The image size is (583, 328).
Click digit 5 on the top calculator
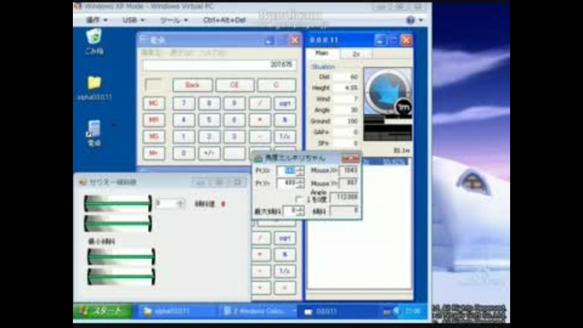click(209, 120)
